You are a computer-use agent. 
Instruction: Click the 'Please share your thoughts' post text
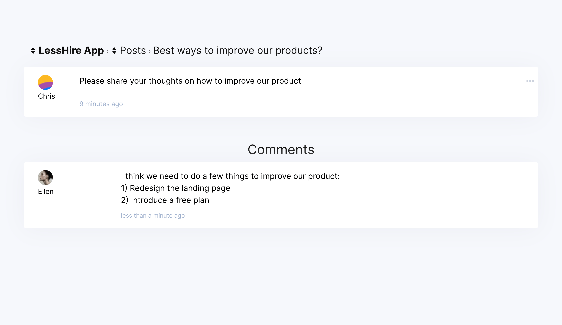(x=190, y=81)
